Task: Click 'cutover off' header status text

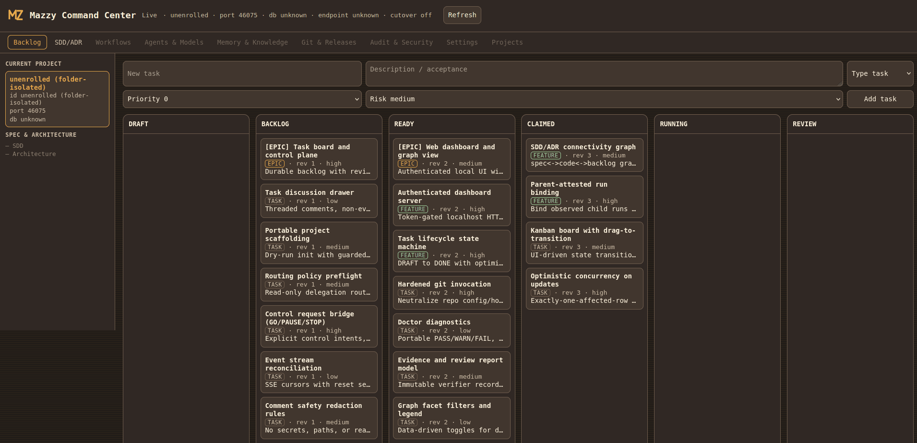Action: click(x=411, y=15)
